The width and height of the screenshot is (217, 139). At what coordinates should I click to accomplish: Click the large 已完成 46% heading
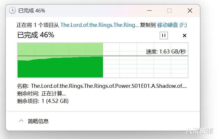[36, 35]
